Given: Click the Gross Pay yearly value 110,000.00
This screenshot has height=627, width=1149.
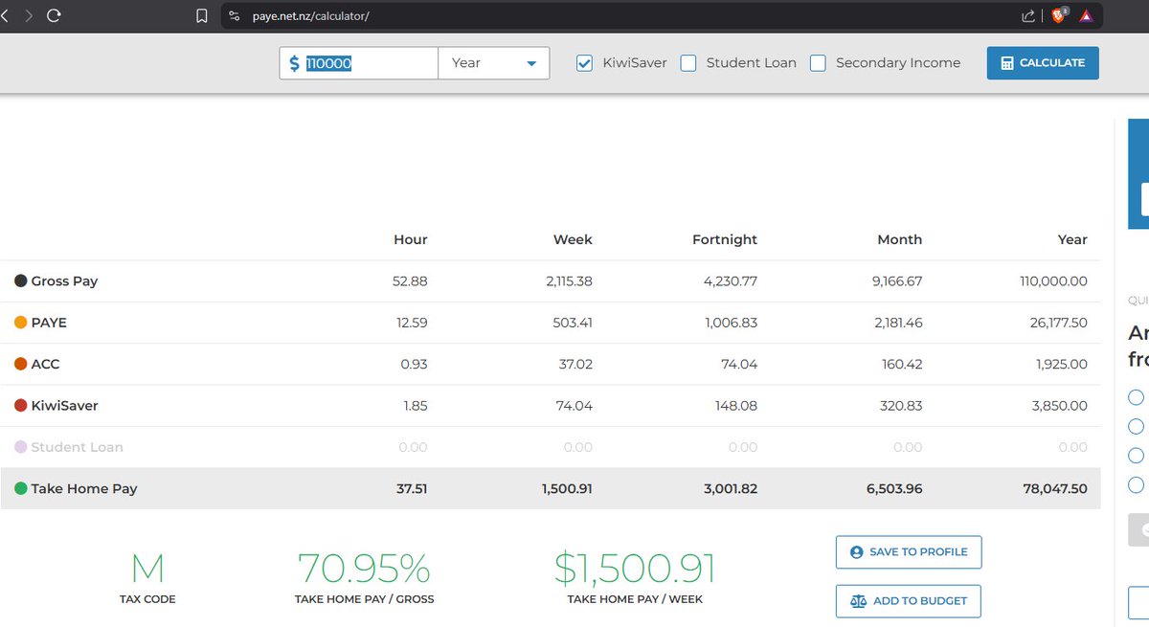Looking at the screenshot, I should (x=1053, y=281).
